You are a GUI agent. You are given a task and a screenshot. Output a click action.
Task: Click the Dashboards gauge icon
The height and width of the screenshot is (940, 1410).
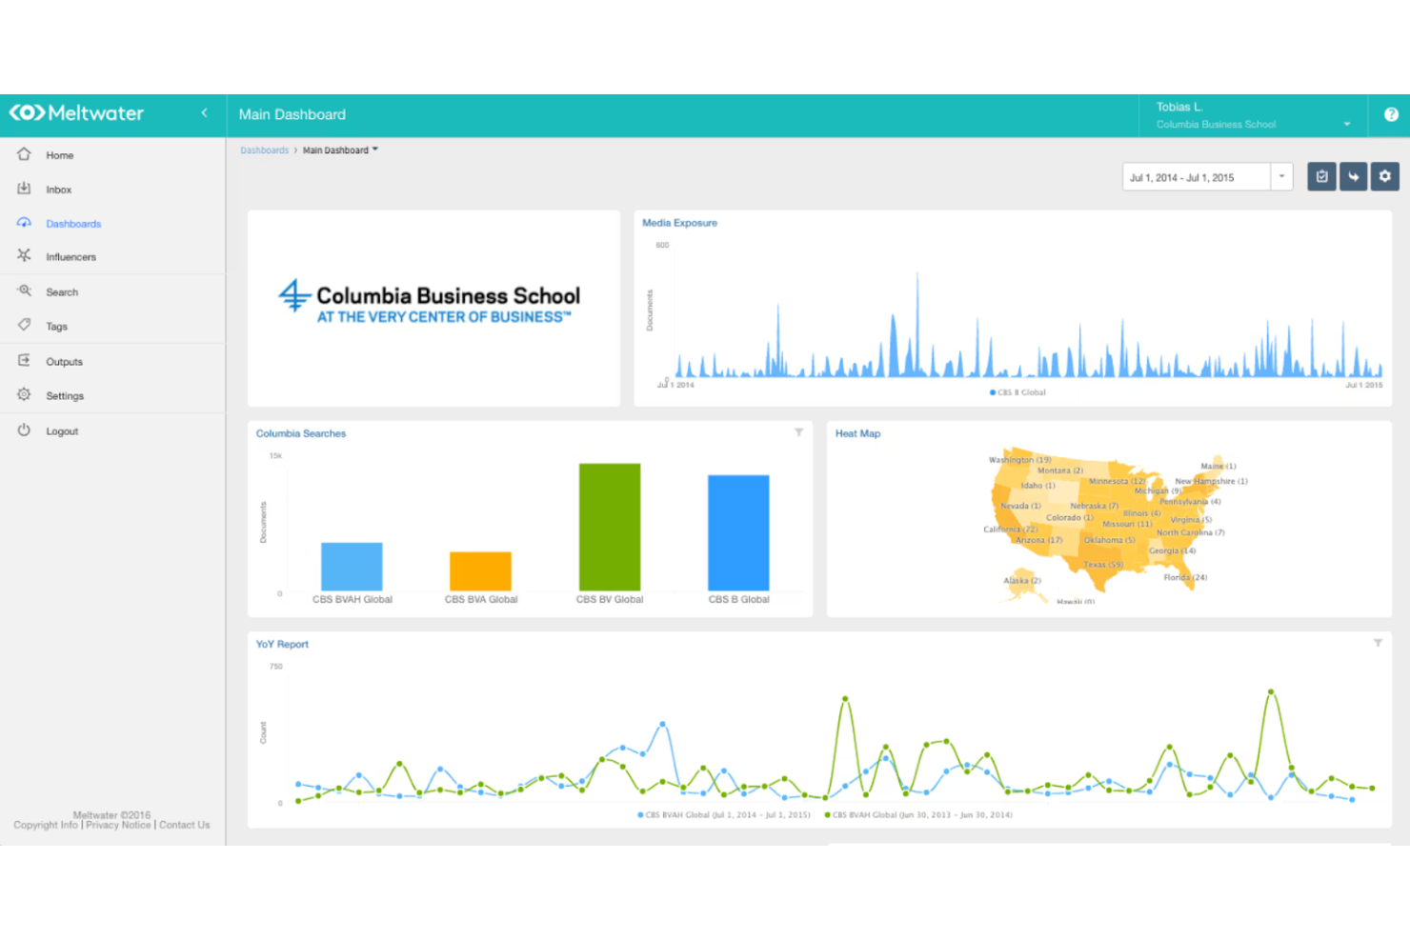(24, 223)
